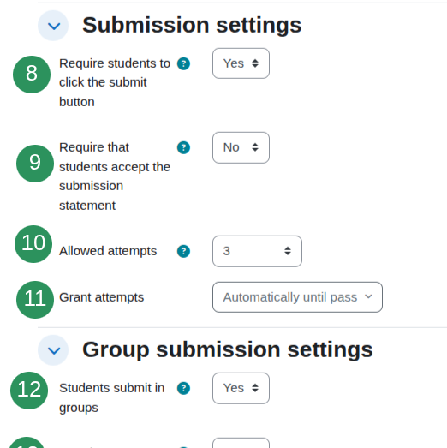
Task: Open the submit button requirement Yes dropdown
Action: coord(241,63)
